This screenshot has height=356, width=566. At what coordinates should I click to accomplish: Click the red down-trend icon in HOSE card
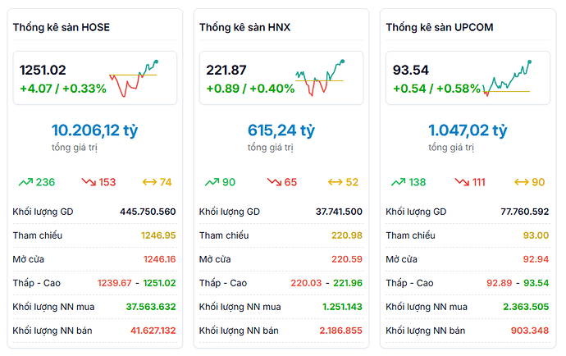(x=89, y=182)
